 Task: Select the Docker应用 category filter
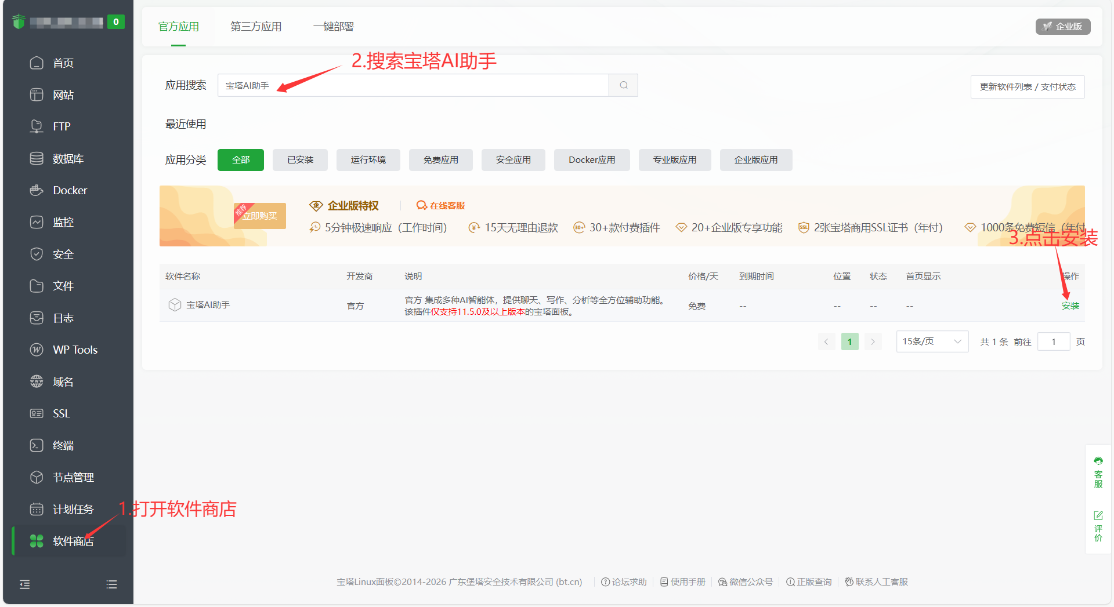591,160
